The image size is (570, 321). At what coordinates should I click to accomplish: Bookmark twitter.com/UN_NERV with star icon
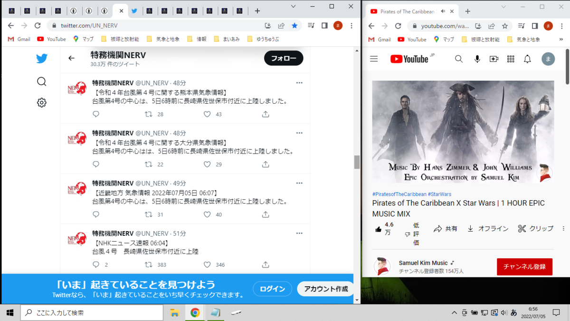294,26
